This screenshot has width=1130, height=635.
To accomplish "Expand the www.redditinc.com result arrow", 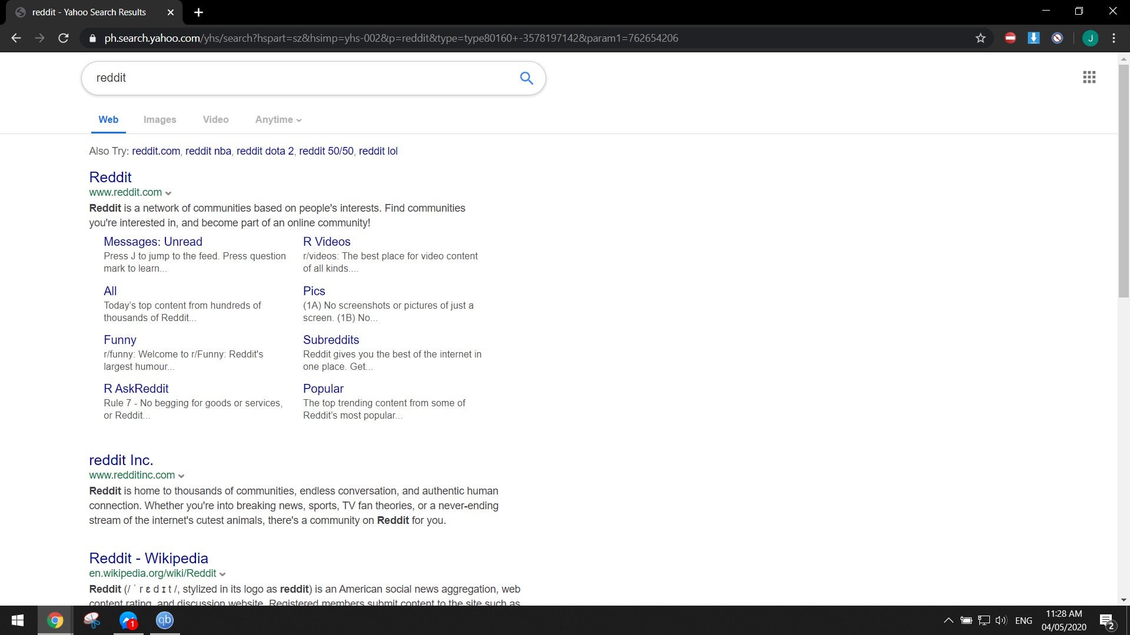I will coord(181,476).
